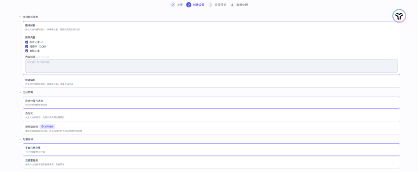Viewport: 418px width, 172px height.
Task: Click the checkmark icon of 上传 step
Action: [x=173, y=5]
